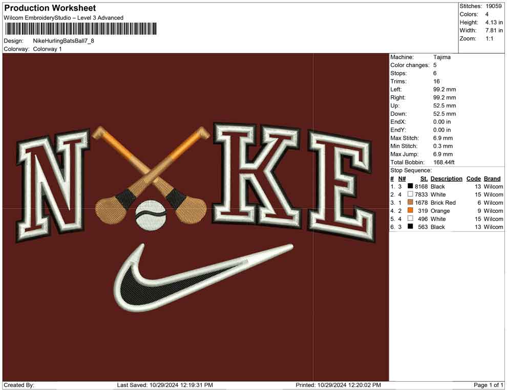Click the Trims value 16

pyautogui.click(x=436, y=81)
